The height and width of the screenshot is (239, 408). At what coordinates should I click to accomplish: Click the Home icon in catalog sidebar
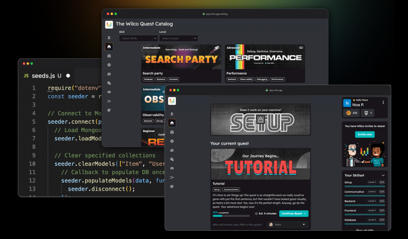109,47
